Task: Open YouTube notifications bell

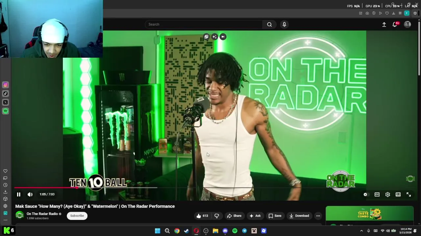Action: [x=395, y=24]
